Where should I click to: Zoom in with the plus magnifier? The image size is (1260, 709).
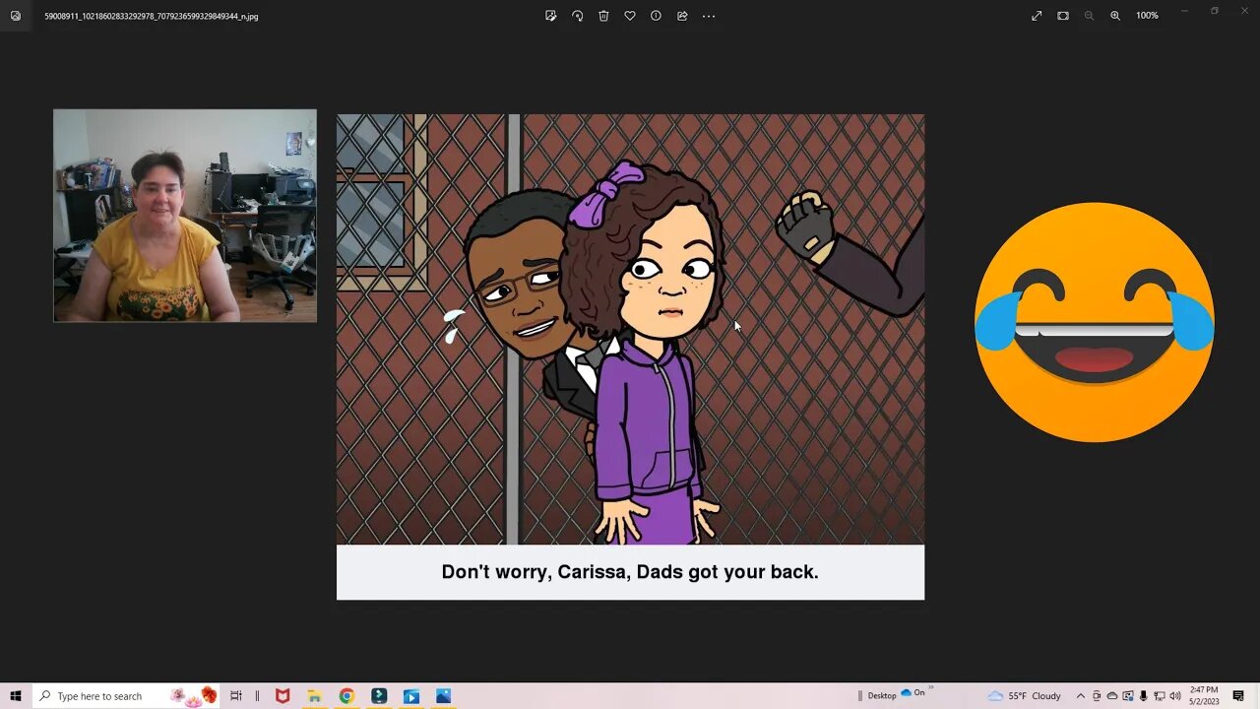pyautogui.click(x=1115, y=16)
